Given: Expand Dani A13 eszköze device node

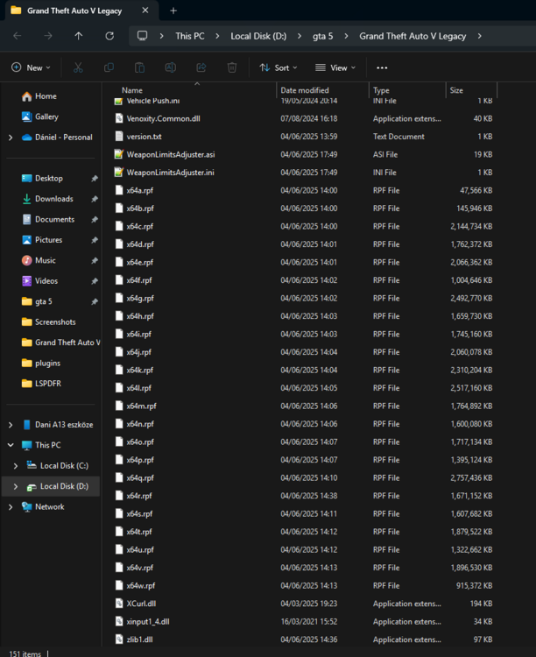Looking at the screenshot, I should point(11,425).
